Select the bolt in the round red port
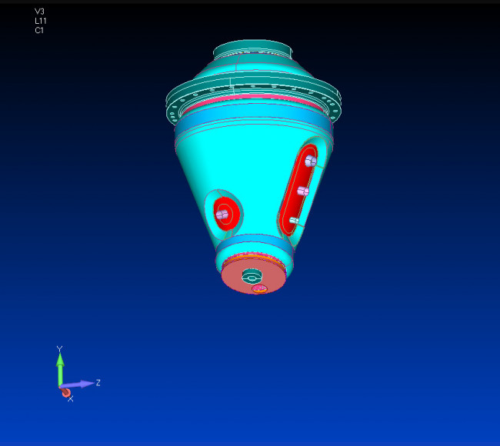The height and width of the screenshot is (446, 500). click(223, 215)
